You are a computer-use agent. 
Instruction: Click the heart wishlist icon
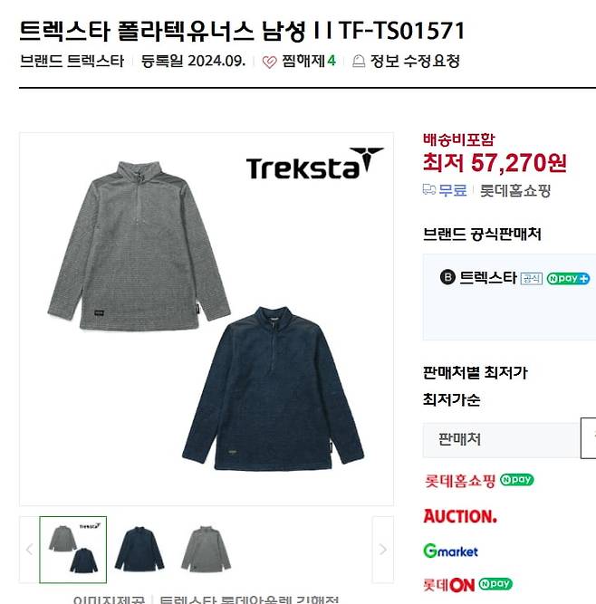click(x=269, y=62)
